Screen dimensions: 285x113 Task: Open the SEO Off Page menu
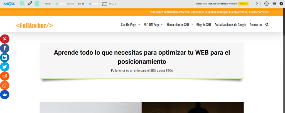tap(151, 25)
